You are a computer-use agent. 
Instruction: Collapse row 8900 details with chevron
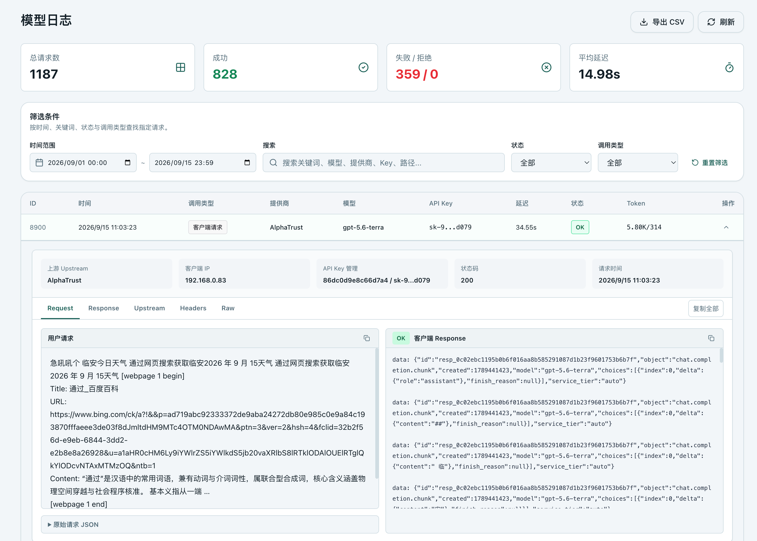tap(726, 227)
